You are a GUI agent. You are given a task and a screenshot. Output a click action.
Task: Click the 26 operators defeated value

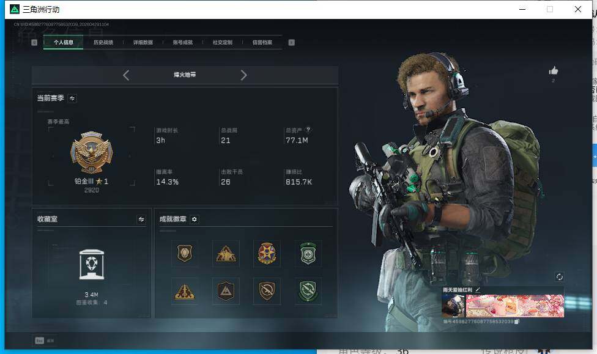(x=226, y=182)
